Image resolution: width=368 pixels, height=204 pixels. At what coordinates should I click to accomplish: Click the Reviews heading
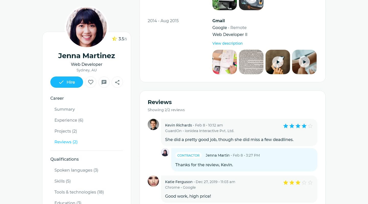tap(160, 102)
